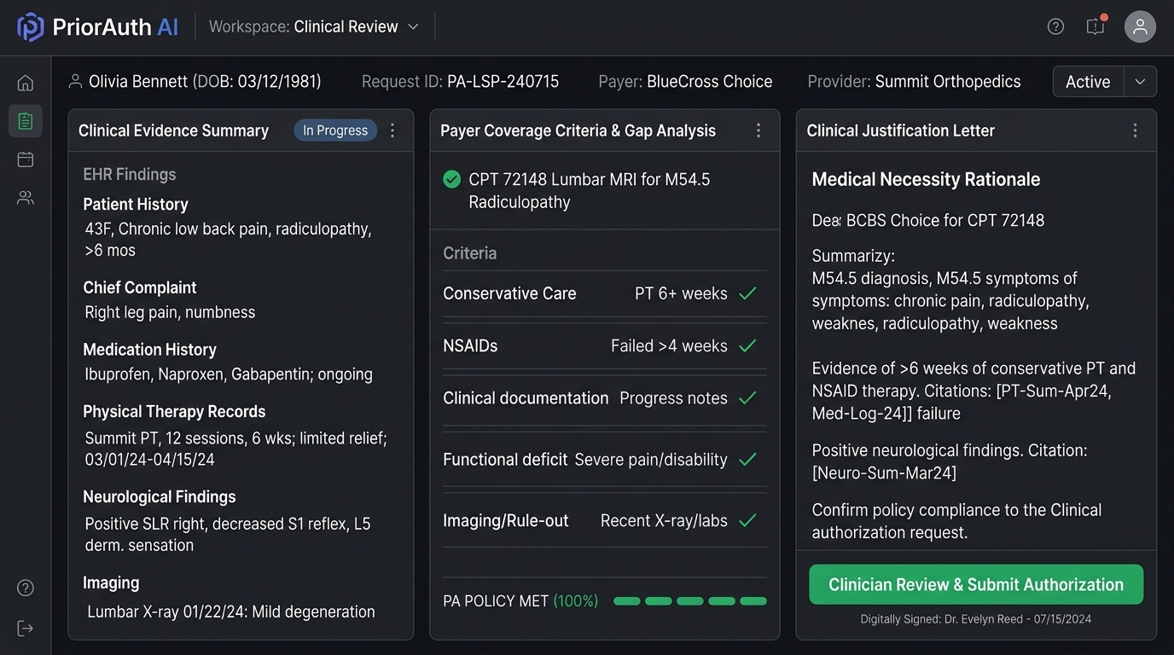Click the Conservative Care checkmark
The height and width of the screenshot is (655, 1174).
(x=747, y=293)
